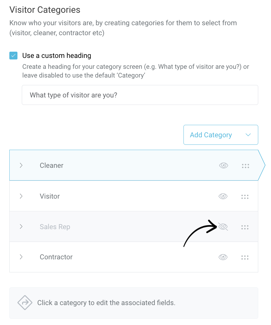Show the hidden Sales Rep category
Image resolution: width=271 pixels, height=325 pixels.
tap(223, 227)
